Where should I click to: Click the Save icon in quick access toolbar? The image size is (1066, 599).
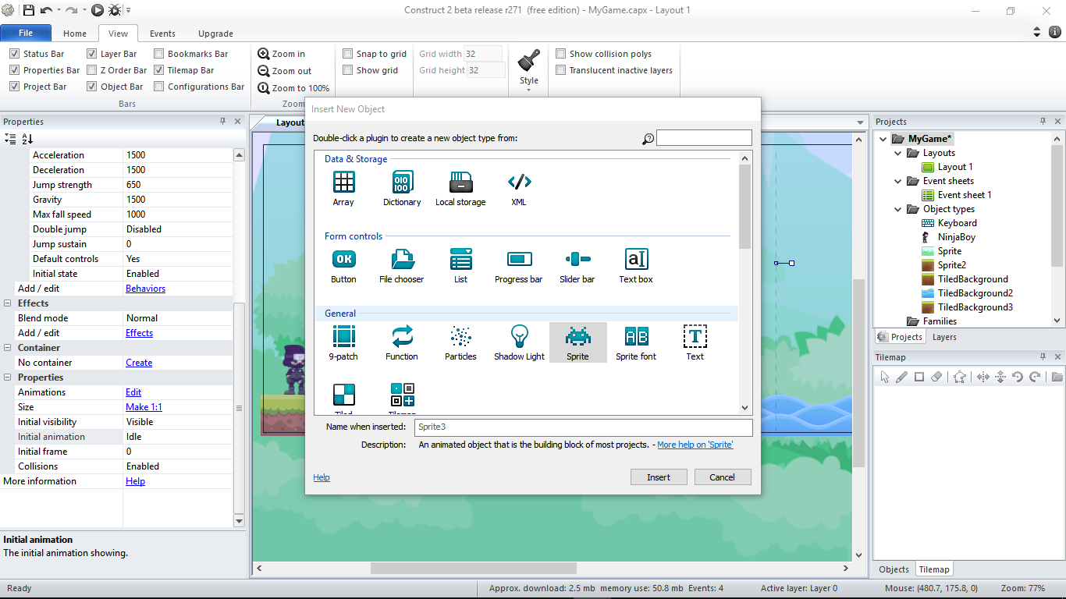[x=29, y=10]
